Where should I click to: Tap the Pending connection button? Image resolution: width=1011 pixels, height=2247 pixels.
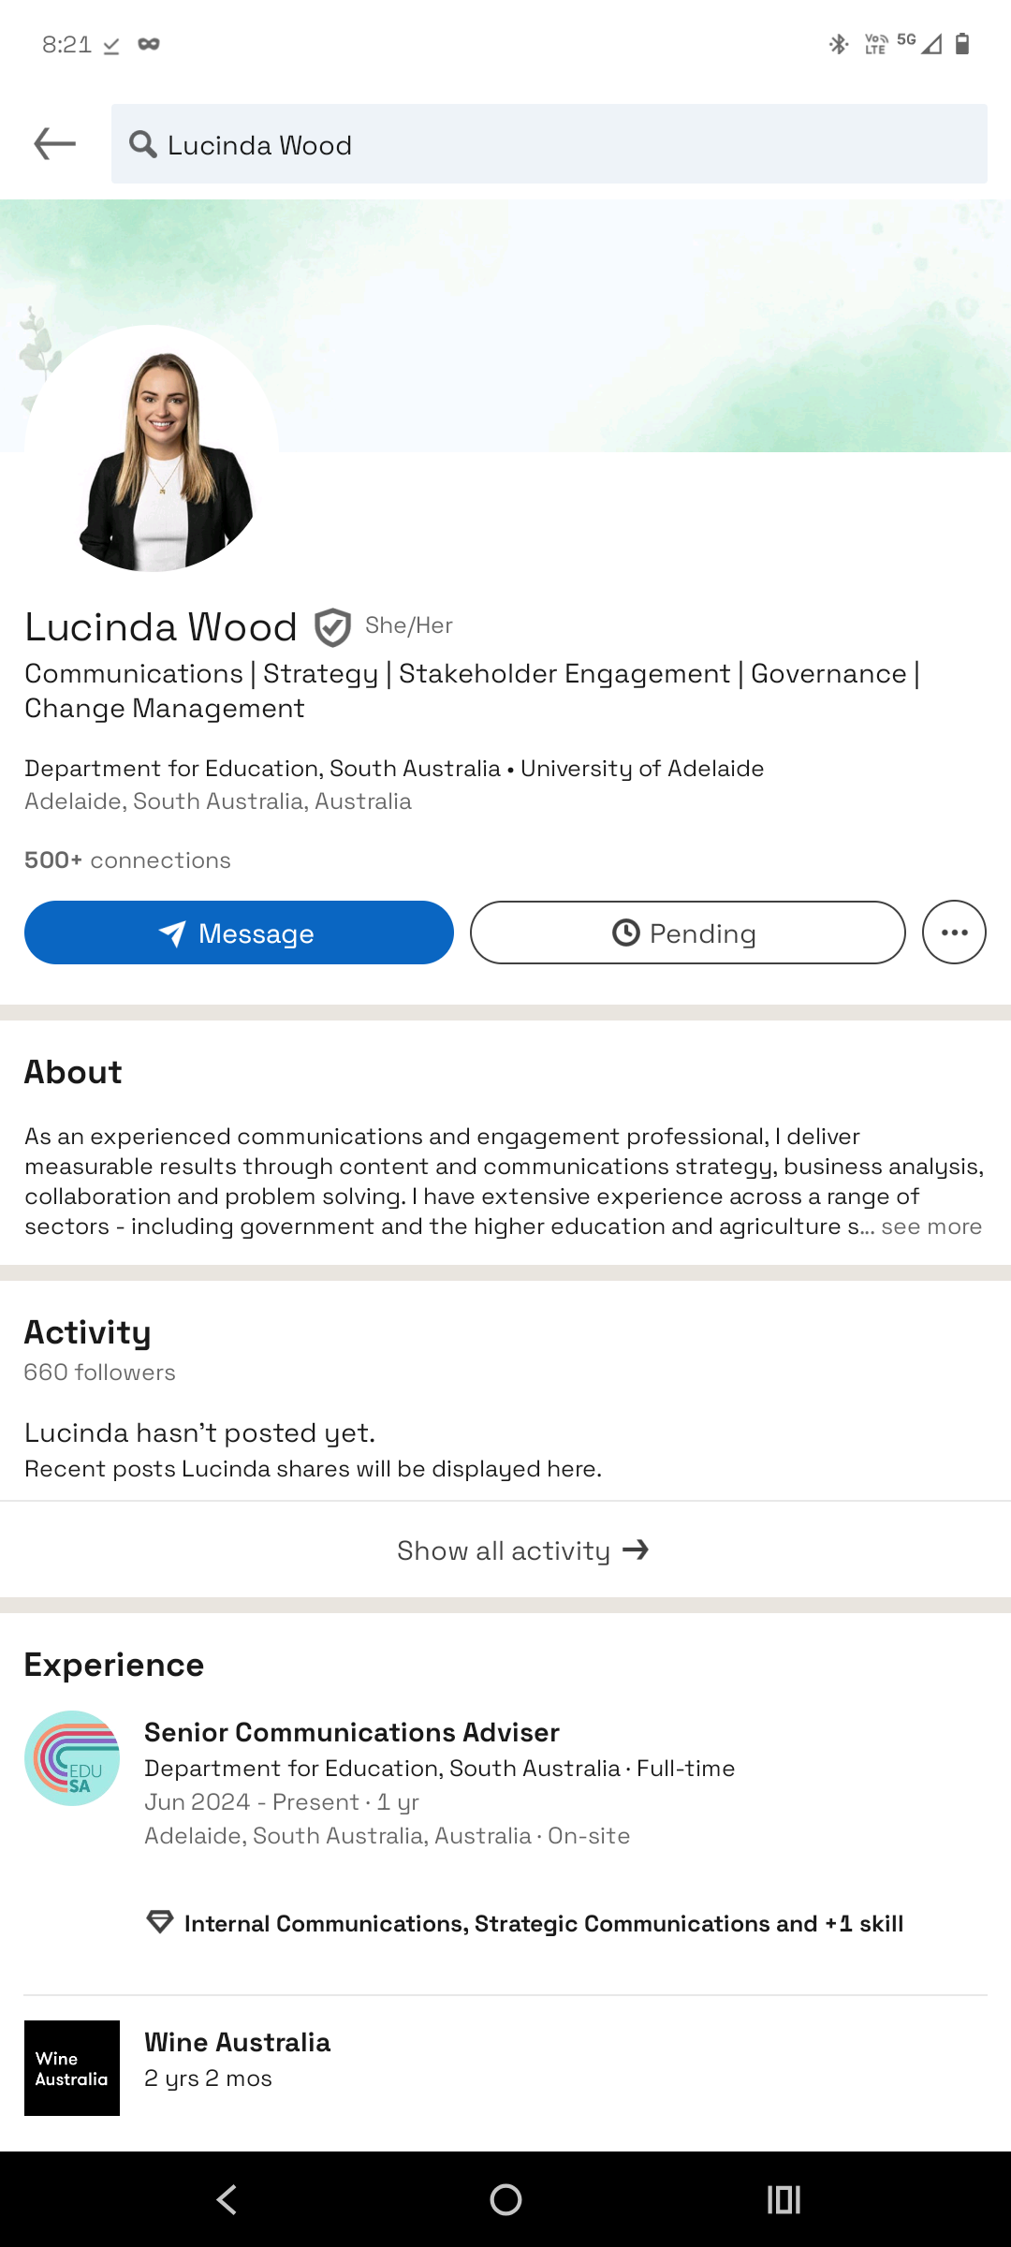(x=687, y=933)
